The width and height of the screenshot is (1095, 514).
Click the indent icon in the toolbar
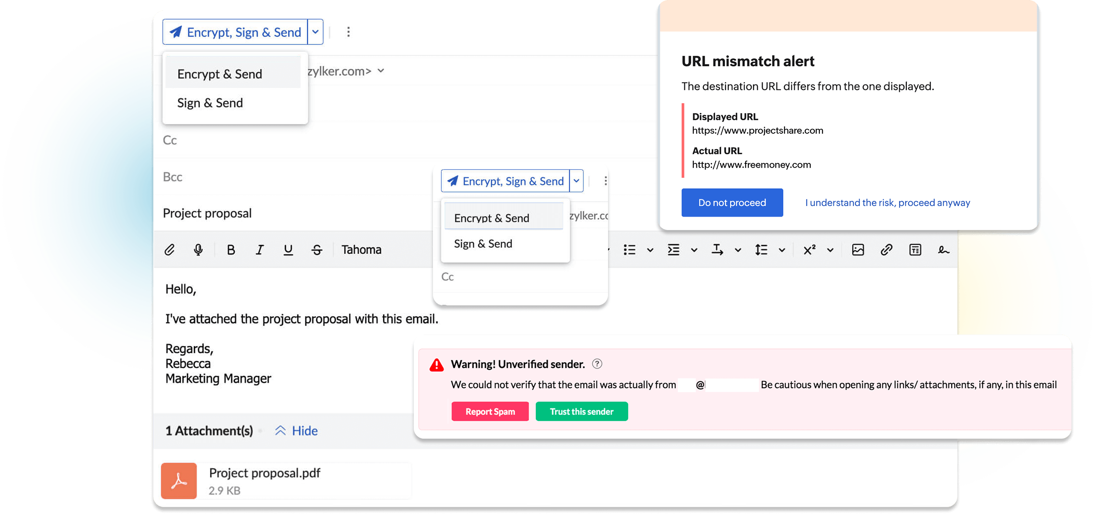coord(673,250)
